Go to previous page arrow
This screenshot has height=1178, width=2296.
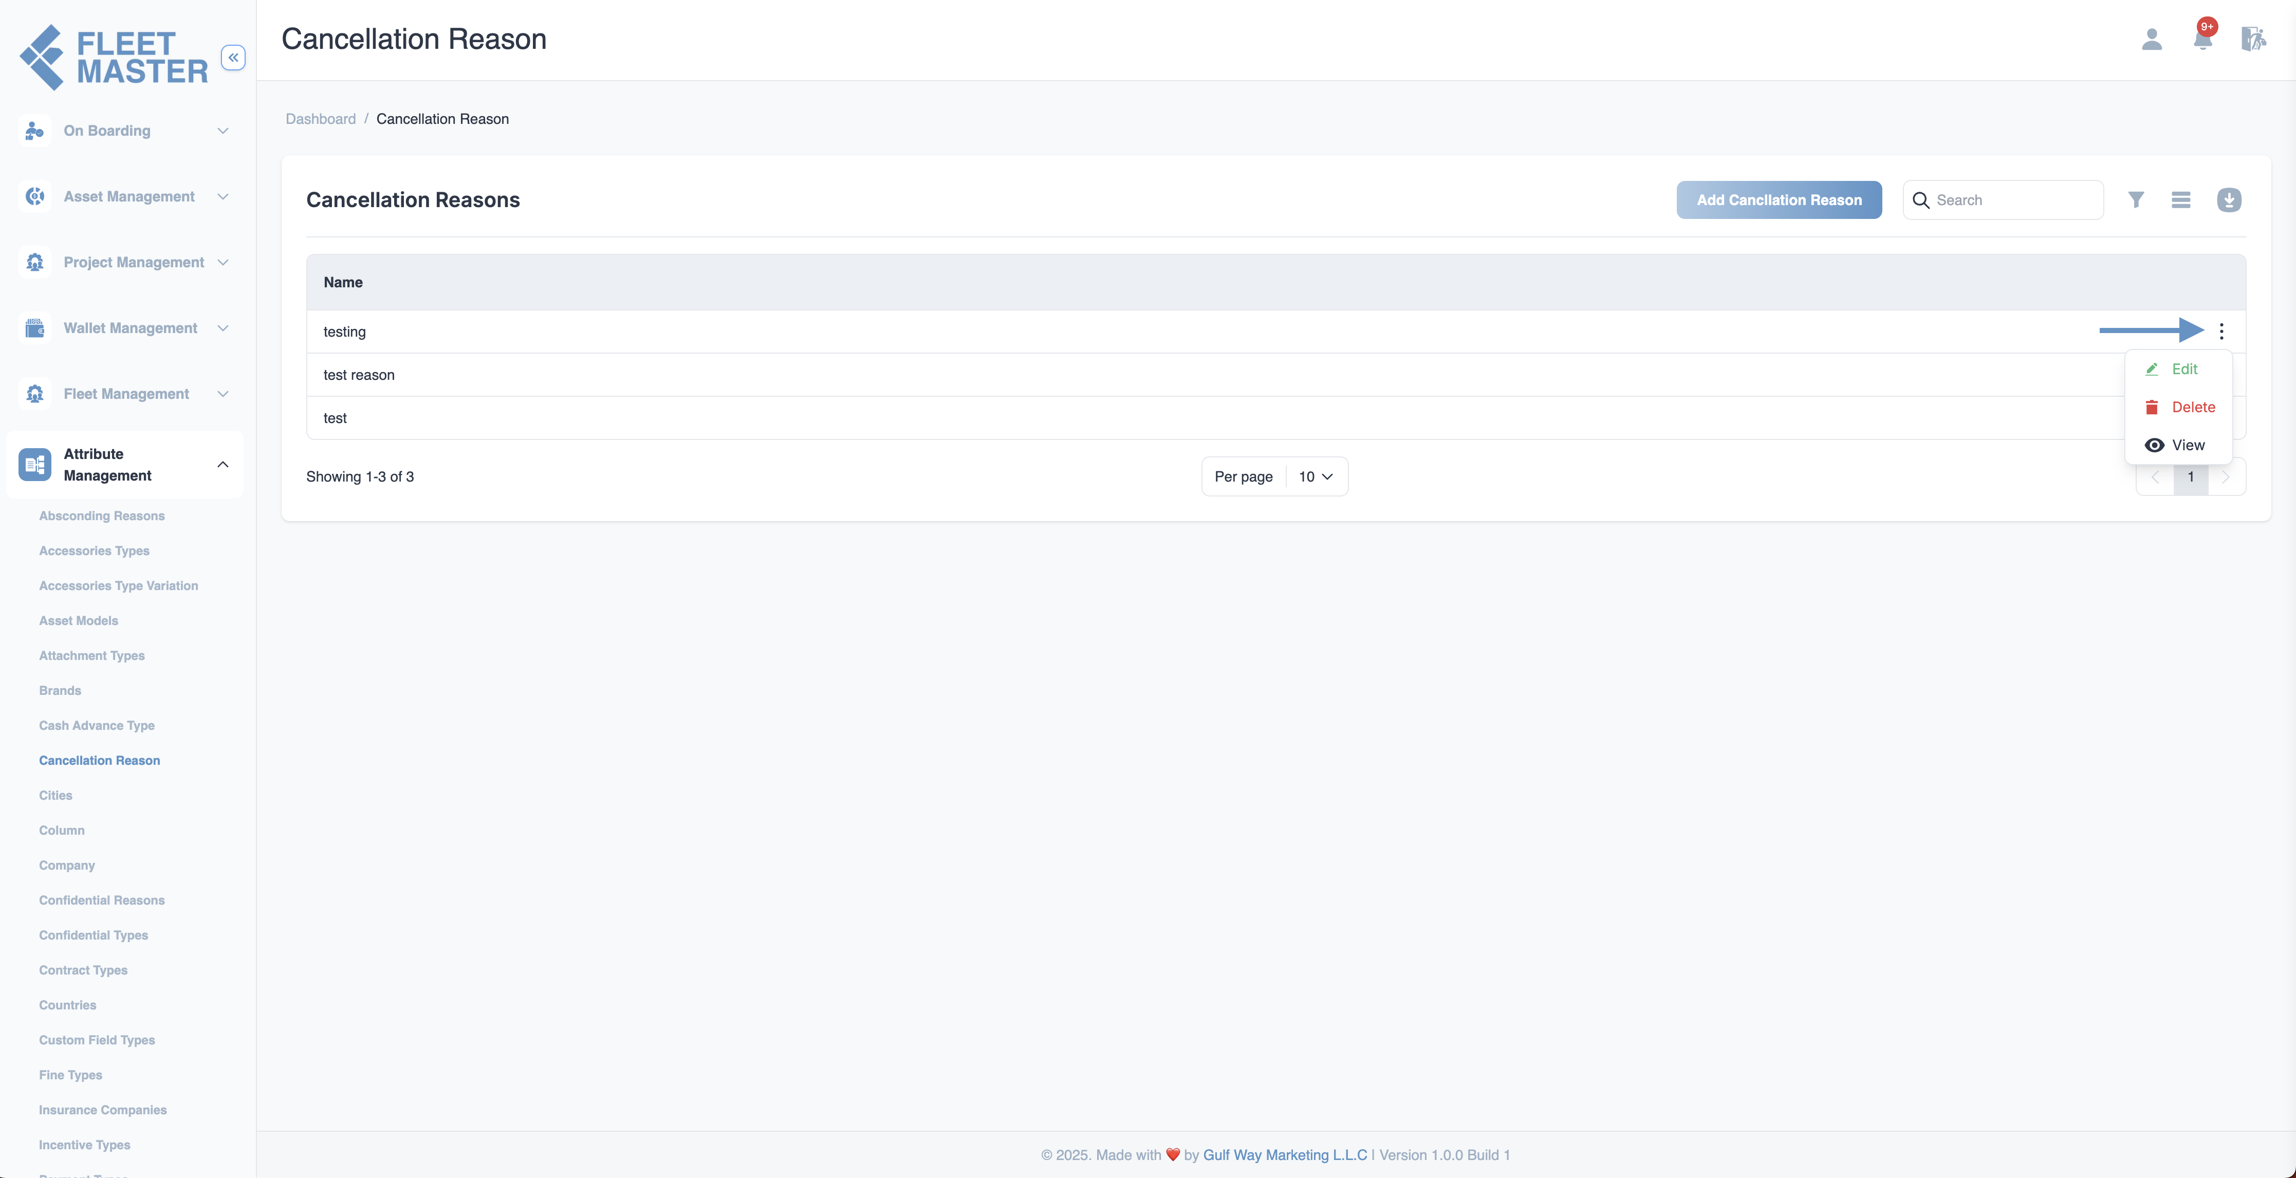click(2155, 477)
